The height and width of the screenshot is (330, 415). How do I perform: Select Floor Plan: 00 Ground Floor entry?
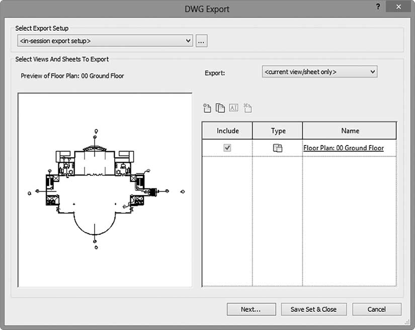click(344, 148)
